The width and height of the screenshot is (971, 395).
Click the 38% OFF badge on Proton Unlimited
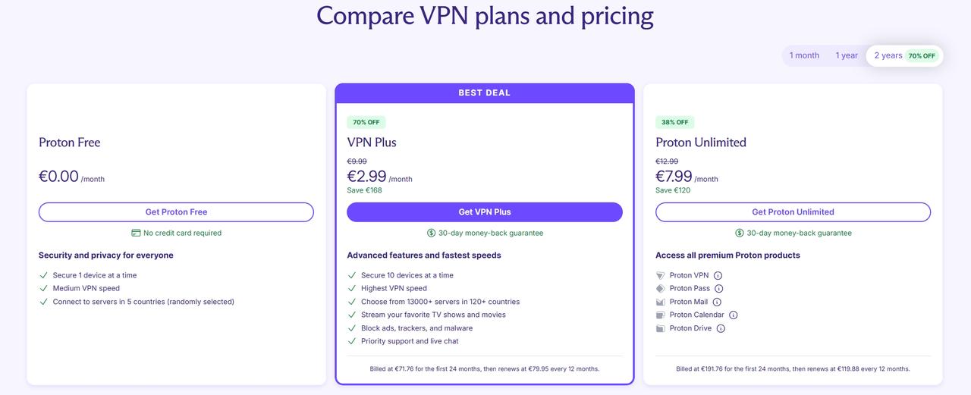tap(674, 122)
